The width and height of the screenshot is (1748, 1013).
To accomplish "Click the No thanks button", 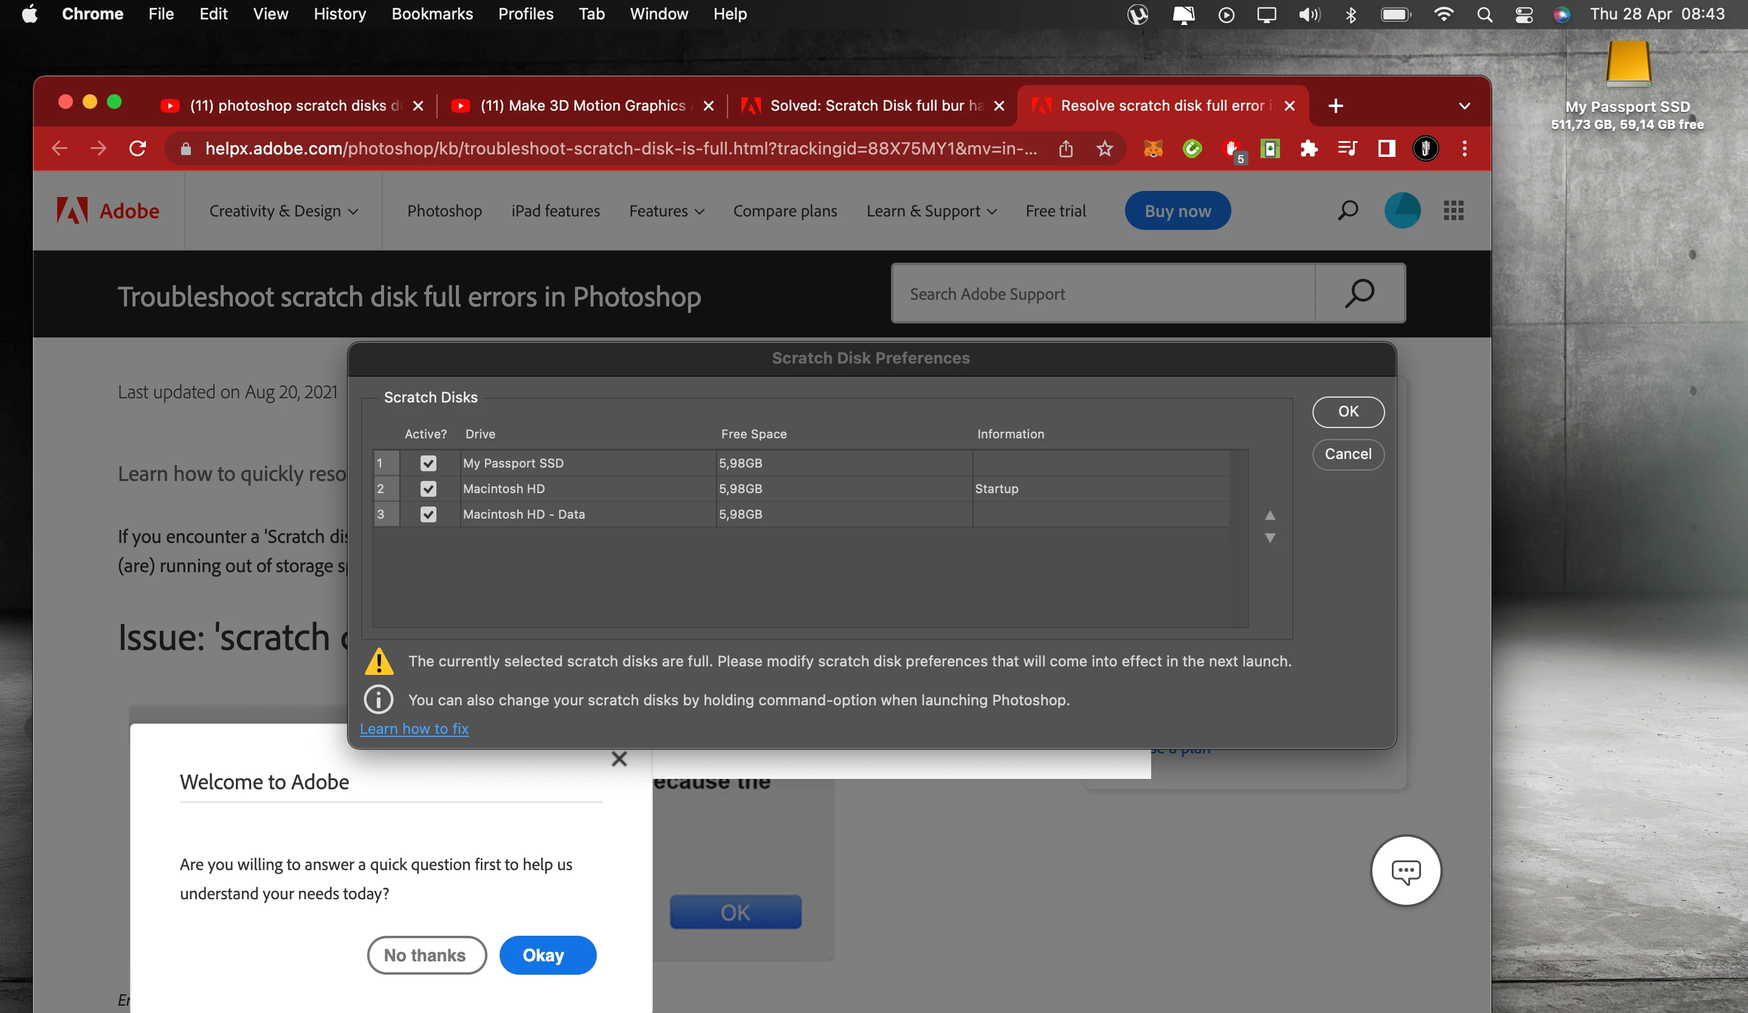I will click(x=426, y=955).
